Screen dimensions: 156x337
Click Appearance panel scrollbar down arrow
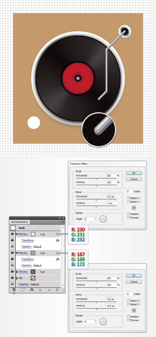tap(62, 285)
